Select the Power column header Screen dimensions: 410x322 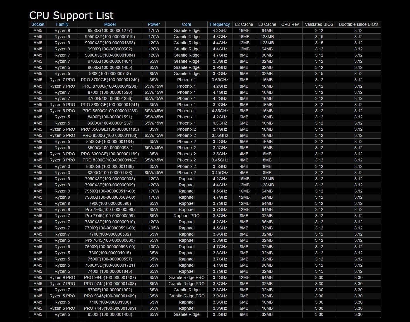point(154,24)
